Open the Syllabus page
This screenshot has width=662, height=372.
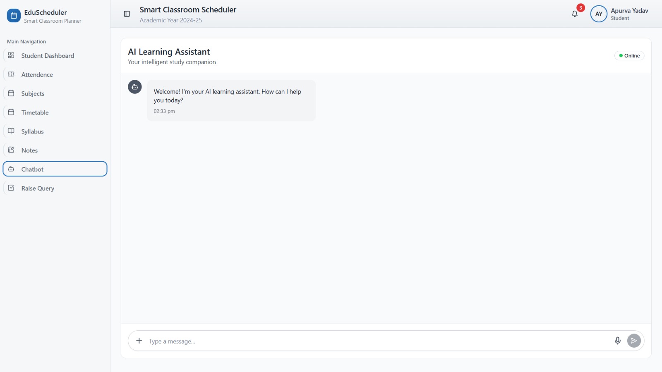coord(55,131)
